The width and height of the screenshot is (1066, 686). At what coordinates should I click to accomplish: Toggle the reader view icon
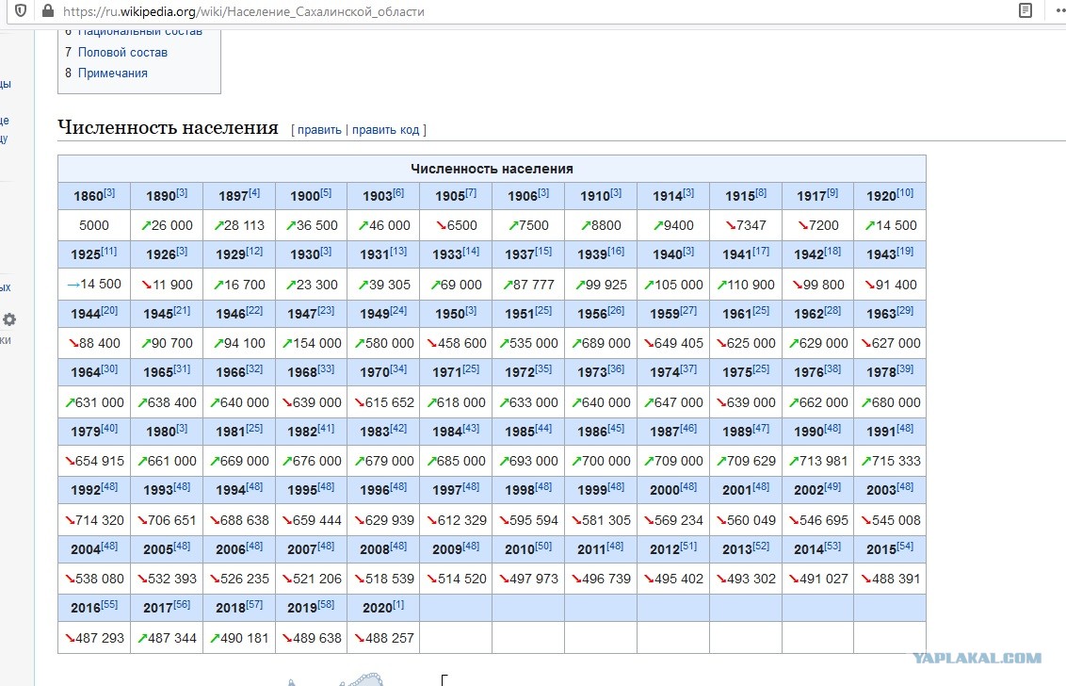tap(1026, 11)
